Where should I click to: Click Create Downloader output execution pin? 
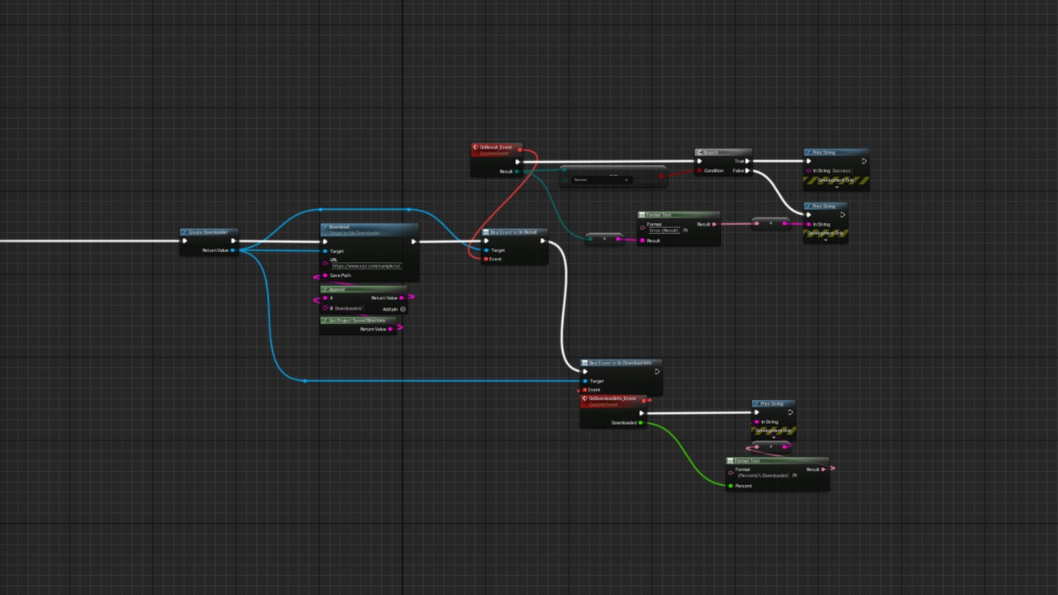tap(233, 241)
